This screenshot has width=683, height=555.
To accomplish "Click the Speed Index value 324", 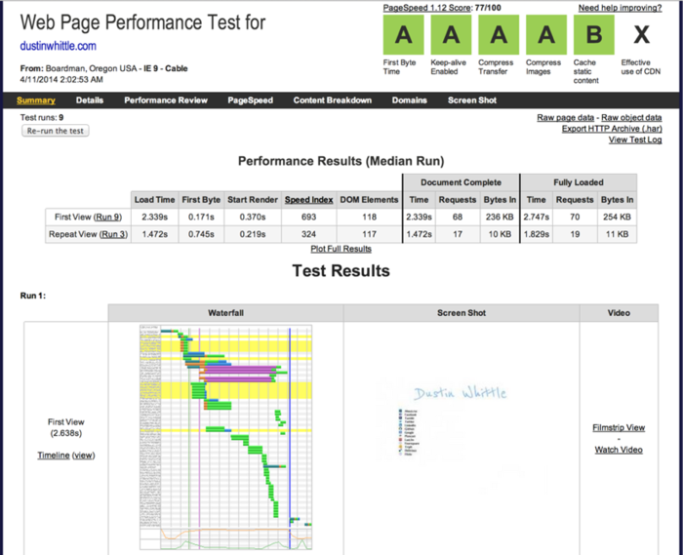I will coord(309,234).
